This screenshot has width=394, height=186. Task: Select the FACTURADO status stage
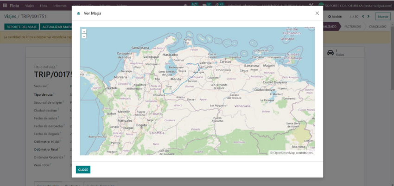coord(353,27)
